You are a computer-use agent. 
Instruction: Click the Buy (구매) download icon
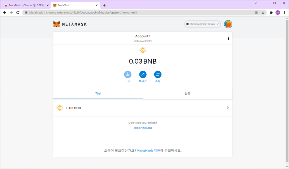click(x=128, y=75)
